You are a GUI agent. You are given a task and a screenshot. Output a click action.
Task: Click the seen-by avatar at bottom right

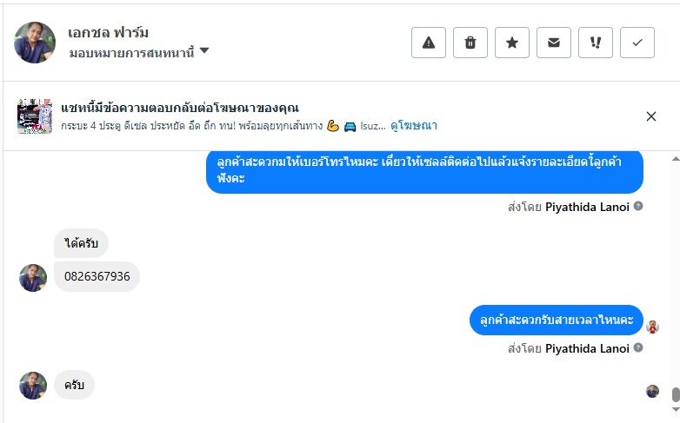click(x=652, y=391)
